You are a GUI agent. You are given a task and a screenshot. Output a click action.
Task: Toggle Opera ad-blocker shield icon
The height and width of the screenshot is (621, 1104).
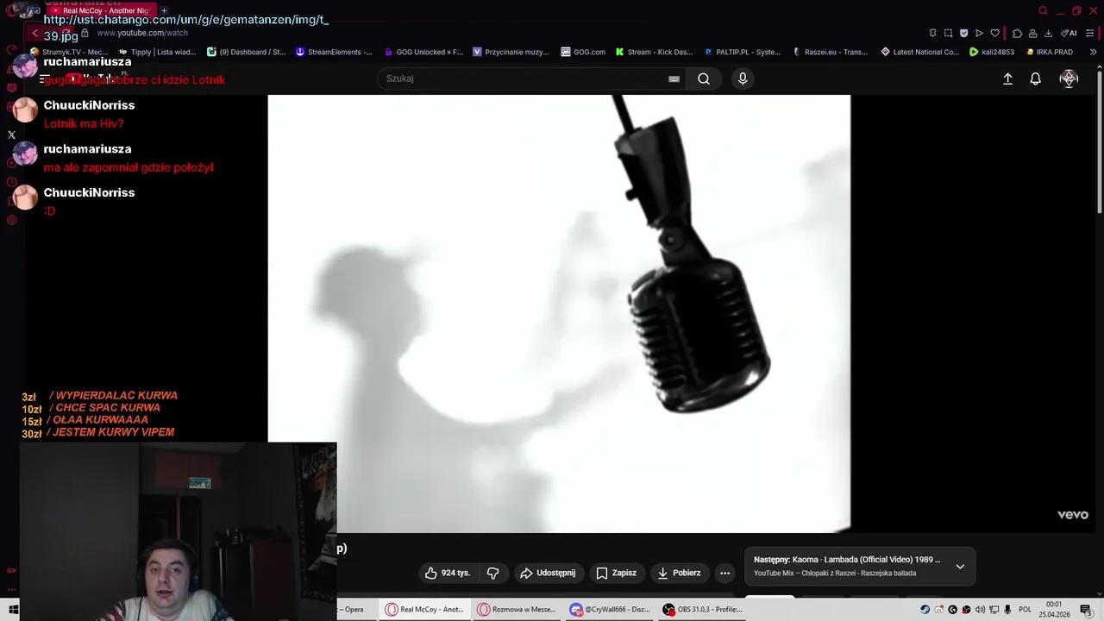[963, 33]
